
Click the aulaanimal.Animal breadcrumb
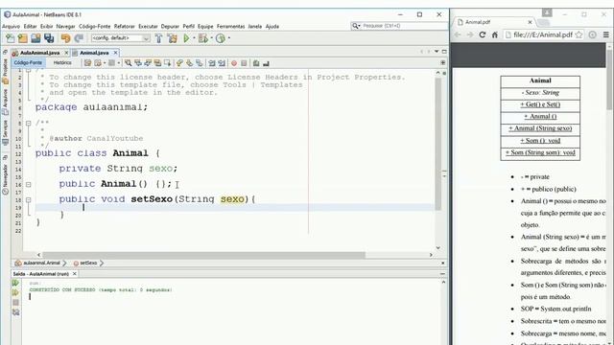(38, 264)
